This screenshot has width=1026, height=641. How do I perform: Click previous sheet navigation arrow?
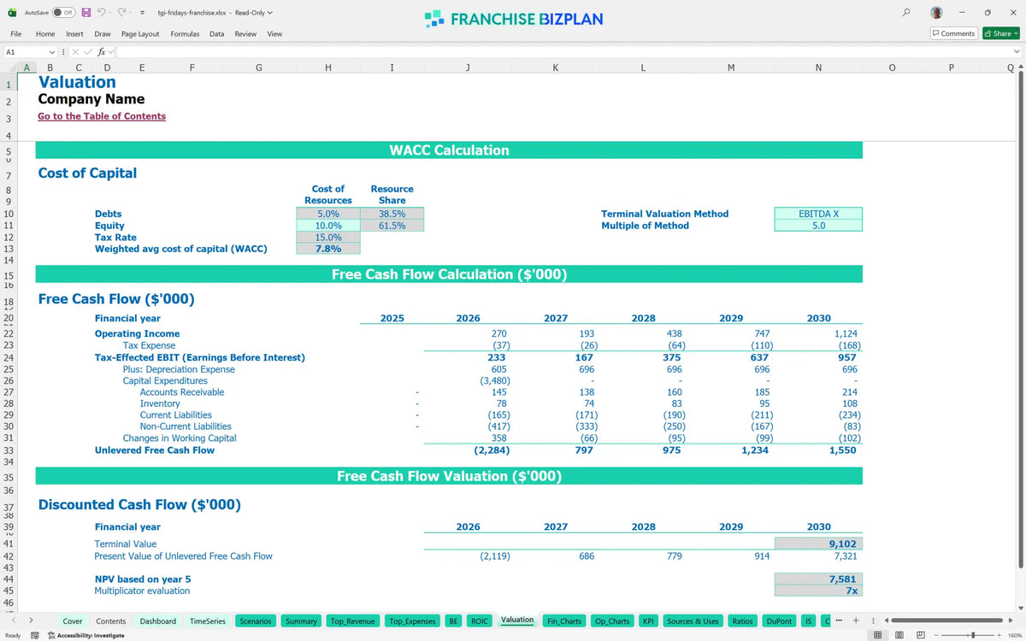(13, 620)
